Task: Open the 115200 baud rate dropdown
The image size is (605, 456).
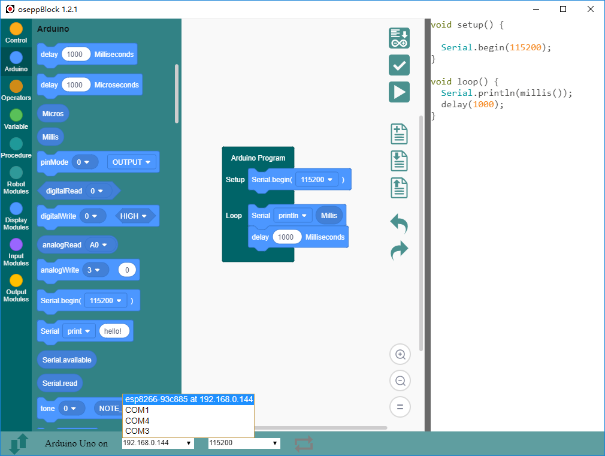Action: [244, 443]
